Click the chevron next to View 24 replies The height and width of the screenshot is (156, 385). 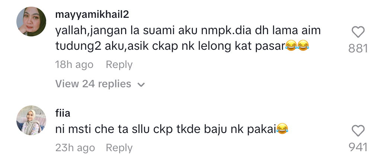141,85
